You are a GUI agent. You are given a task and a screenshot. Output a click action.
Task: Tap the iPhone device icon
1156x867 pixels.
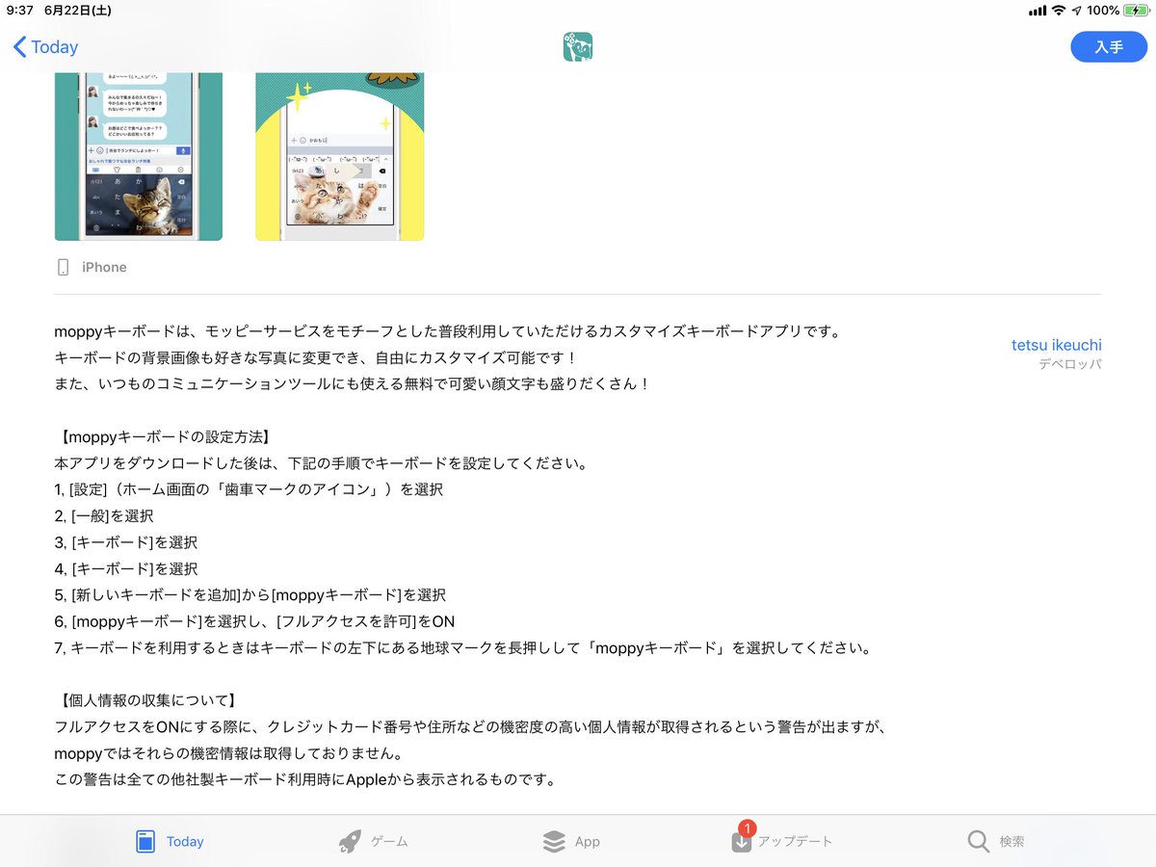(64, 267)
